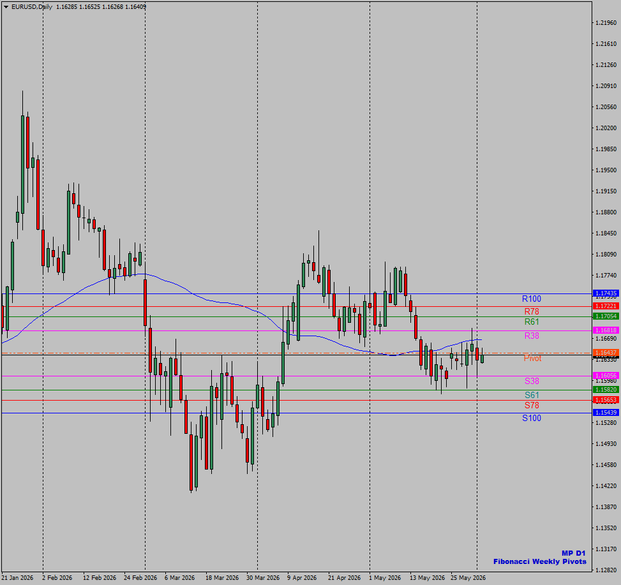Click the 1.20910 price scale value
Viewport: 621px width, 585px height.
coord(606,86)
